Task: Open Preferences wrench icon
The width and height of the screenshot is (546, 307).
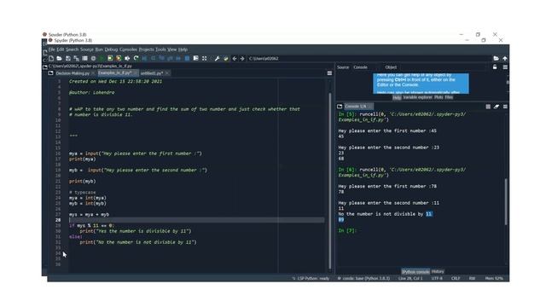Action: point(217,59)
